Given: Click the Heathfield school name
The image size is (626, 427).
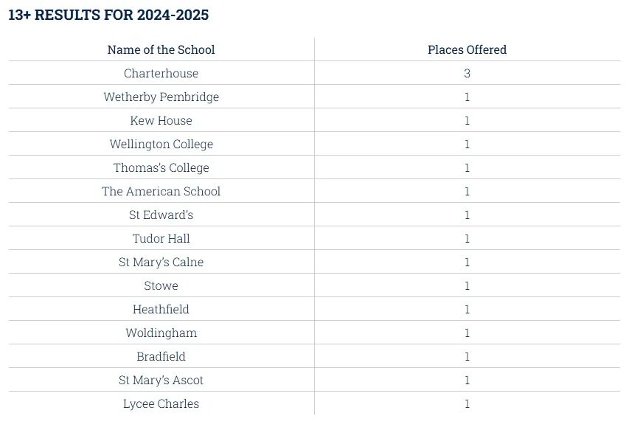Looking at the screenshot, I should point(161,309).
